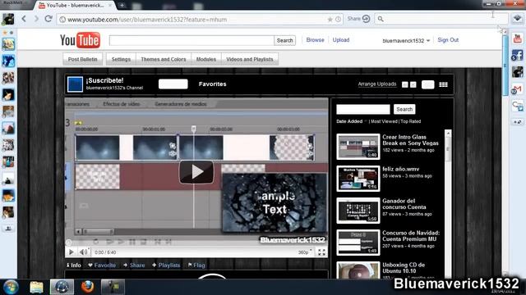Viewport: 526px width, 295px height.
Task: Open YouTube icon in right sidebar
Action: (x=517, y=39)
